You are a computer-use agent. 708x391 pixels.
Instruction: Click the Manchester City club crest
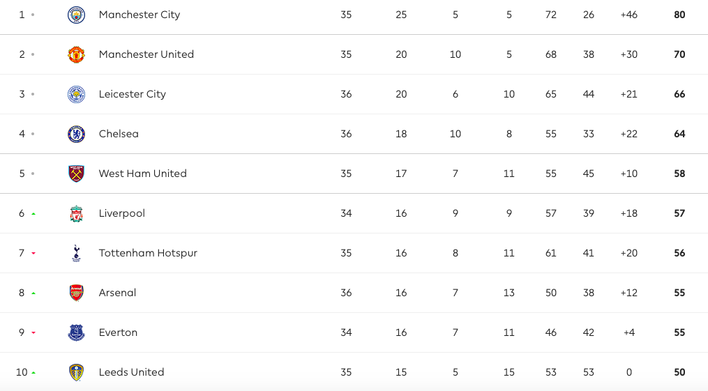click(x=76, y=15)
